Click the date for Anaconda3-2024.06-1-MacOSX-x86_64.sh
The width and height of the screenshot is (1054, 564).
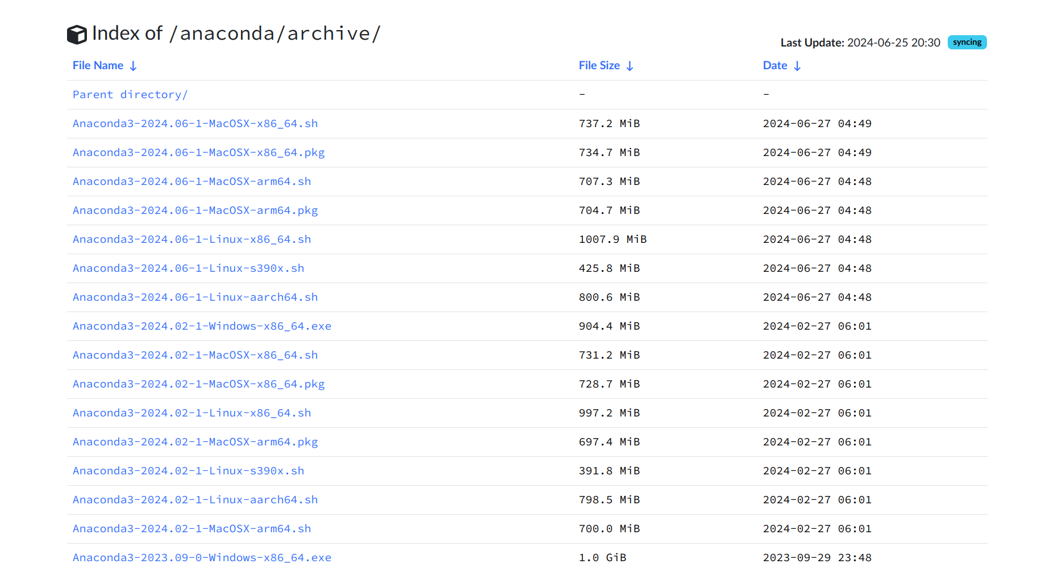817,124
